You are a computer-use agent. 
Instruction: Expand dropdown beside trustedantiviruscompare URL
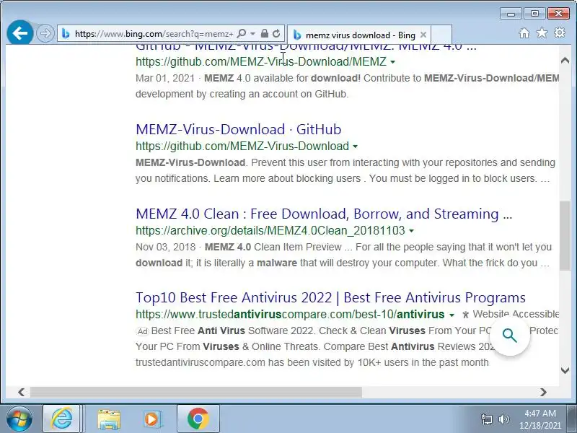[452, 315]
